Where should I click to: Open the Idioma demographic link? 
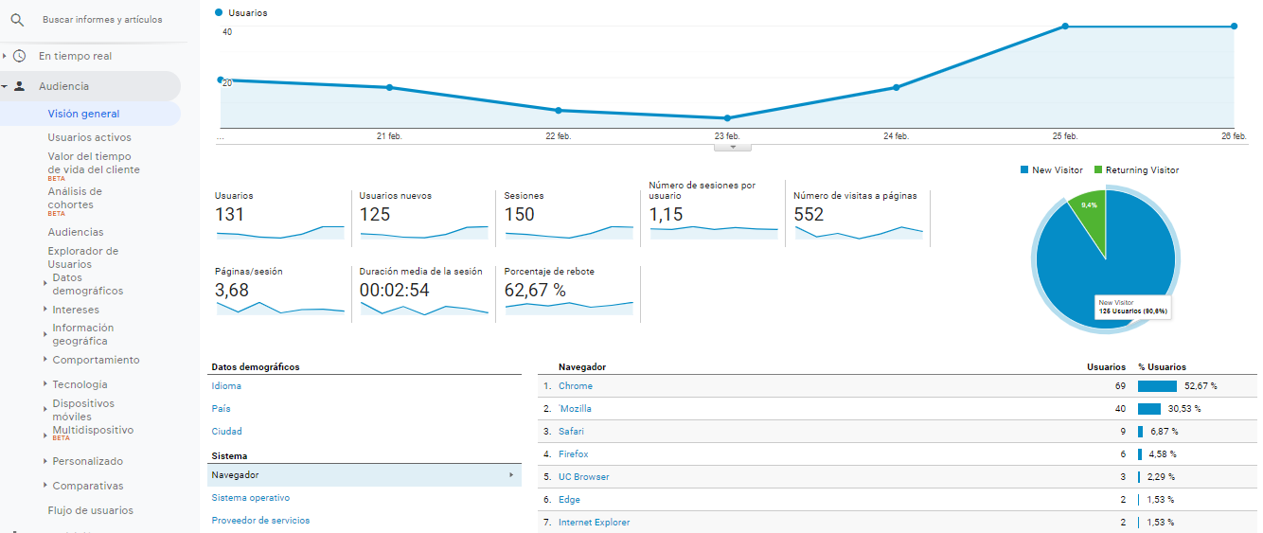[x=226, y=386]
